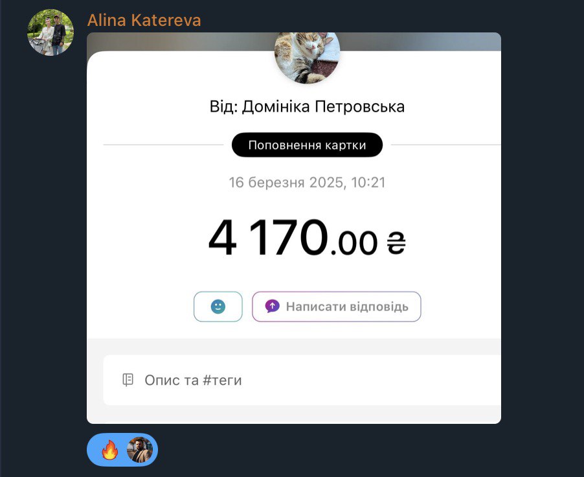
Task: Select the Написати відповідь button text
Action: click(x=347, y=307)
